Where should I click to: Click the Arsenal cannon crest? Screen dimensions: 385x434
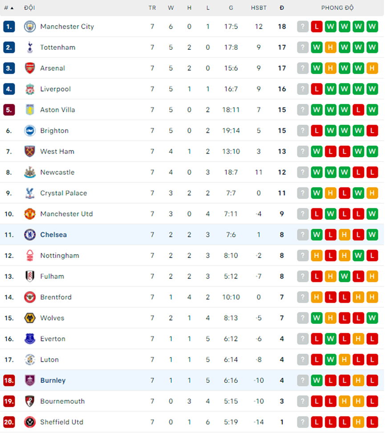[30, 68]
